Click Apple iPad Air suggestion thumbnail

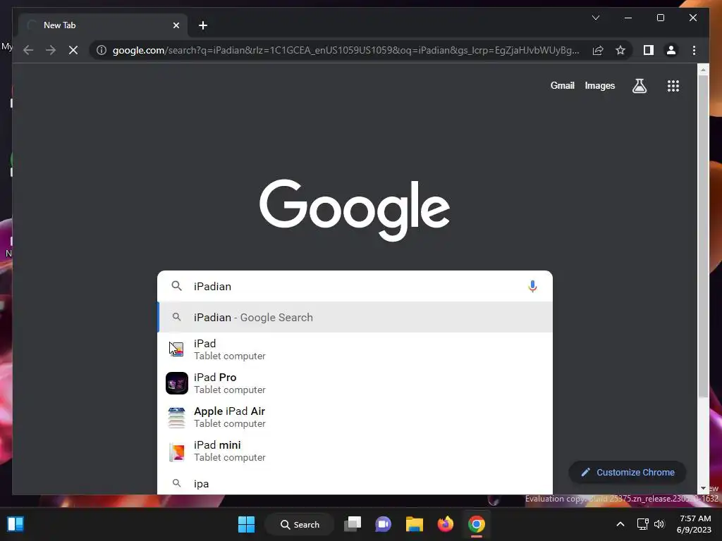point(177,417)
